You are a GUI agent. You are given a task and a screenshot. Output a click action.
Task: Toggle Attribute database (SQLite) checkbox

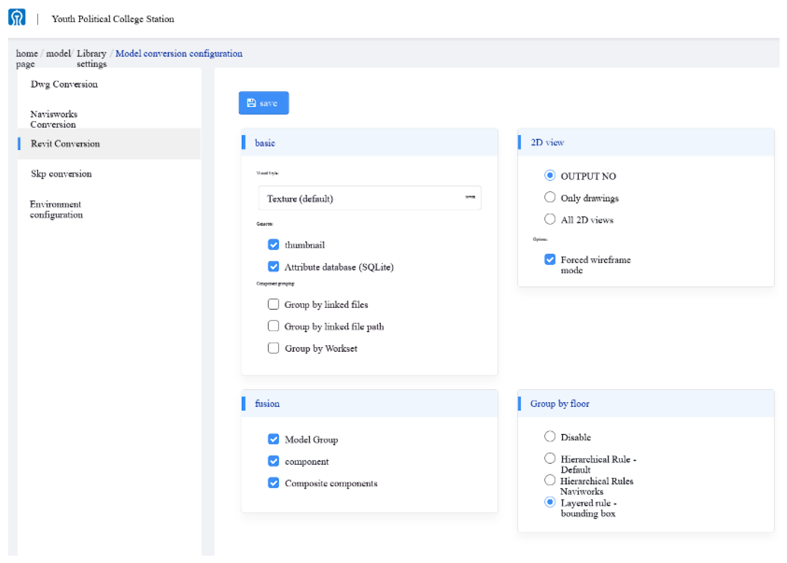[273, 266]
